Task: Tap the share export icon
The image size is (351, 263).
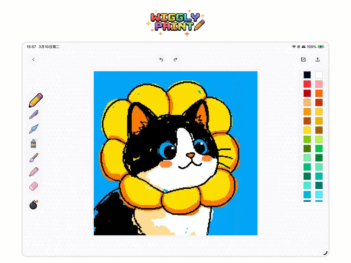Action: [x=318, y=59]
